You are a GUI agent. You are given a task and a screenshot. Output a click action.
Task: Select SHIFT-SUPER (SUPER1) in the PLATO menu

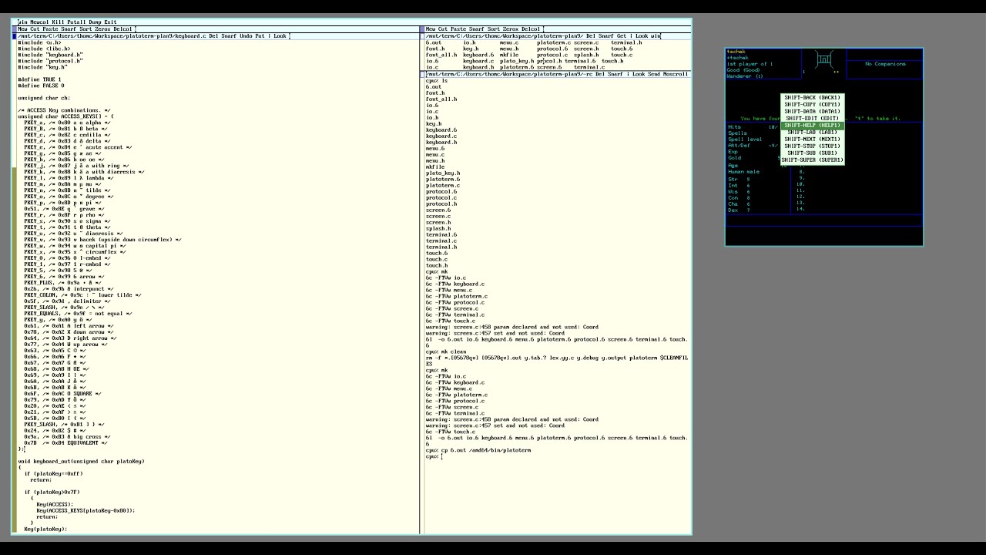[x=813, y=160]
